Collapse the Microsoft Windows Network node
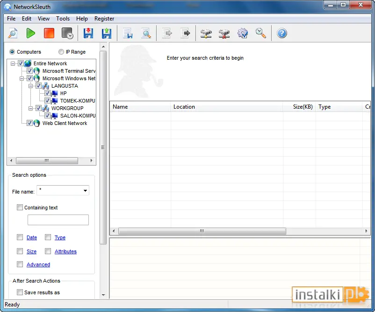Viewport: 375px width, 312px height. pyautogui.click(x=22, y=78)
